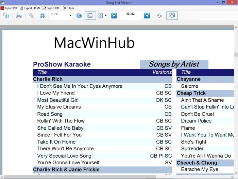The width and height of the screenshot is (238, 179).
Task: Click the Close menu button
Action: [69, 8]
